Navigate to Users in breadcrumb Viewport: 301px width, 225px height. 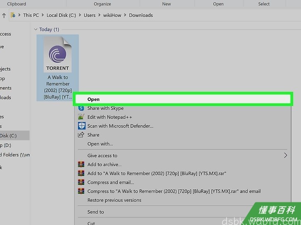(89, 15)
